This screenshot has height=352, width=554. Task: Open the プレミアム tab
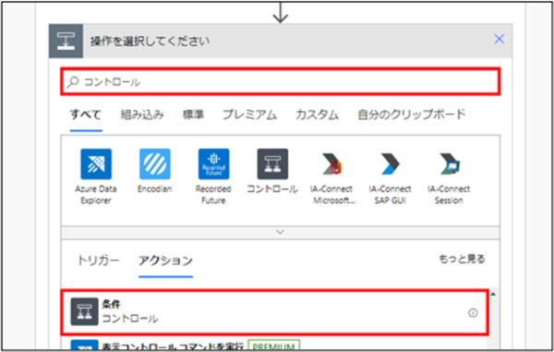pyautogui.click(x=249, y=115)
